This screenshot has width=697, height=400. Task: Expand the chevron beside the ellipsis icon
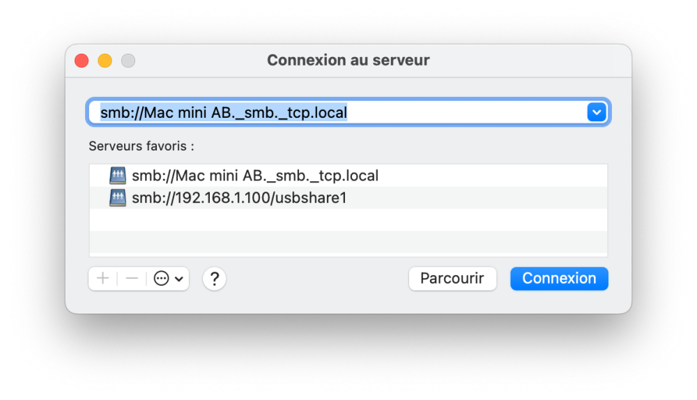point(179,279)
